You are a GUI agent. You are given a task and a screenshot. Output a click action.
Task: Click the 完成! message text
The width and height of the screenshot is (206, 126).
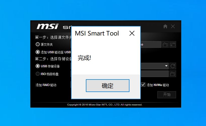pos(84,58)
